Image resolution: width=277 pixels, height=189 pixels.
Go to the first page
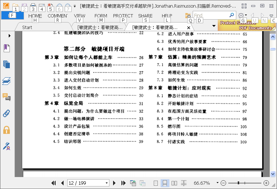pos(54,183)
